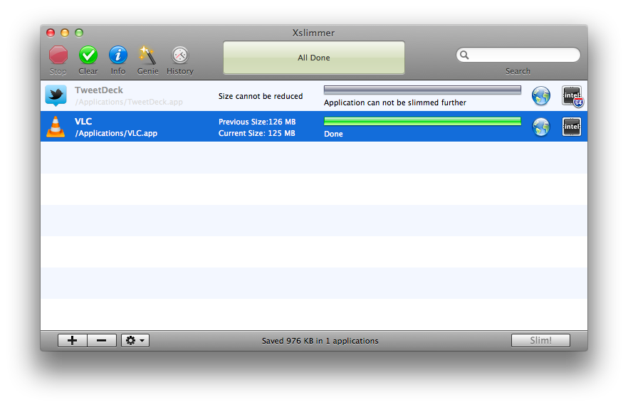Toggle languages globe icon for TweetDeck
628x407 pixels.
(x=541, y=96)
